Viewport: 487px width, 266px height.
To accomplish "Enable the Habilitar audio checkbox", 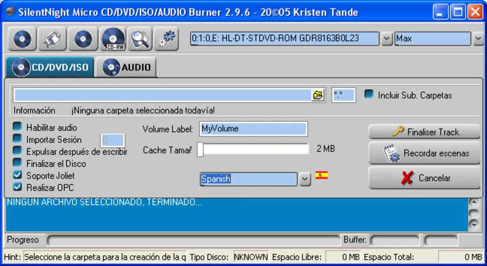I will point(17,127).
